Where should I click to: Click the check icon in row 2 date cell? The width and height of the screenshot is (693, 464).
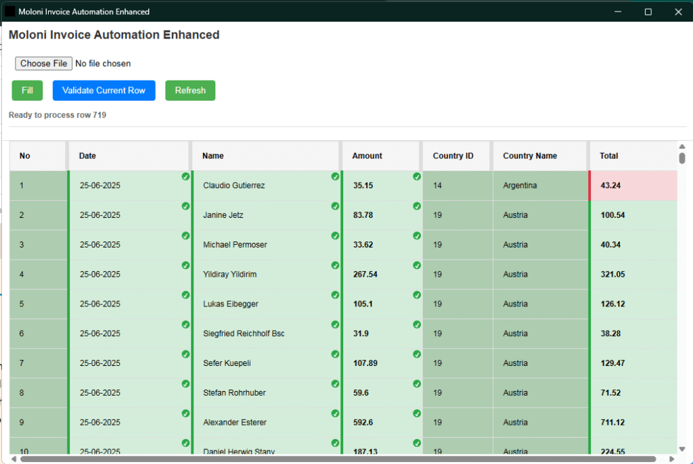point(185,206)
